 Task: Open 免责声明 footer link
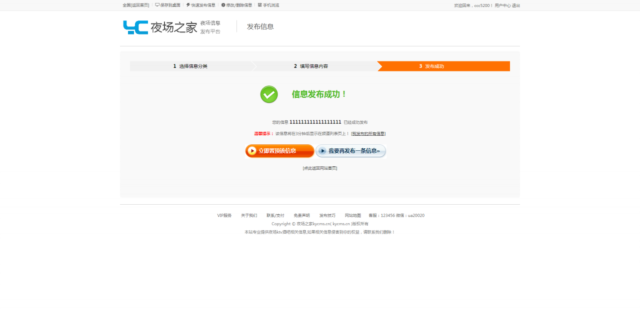[x=301, y=216]
